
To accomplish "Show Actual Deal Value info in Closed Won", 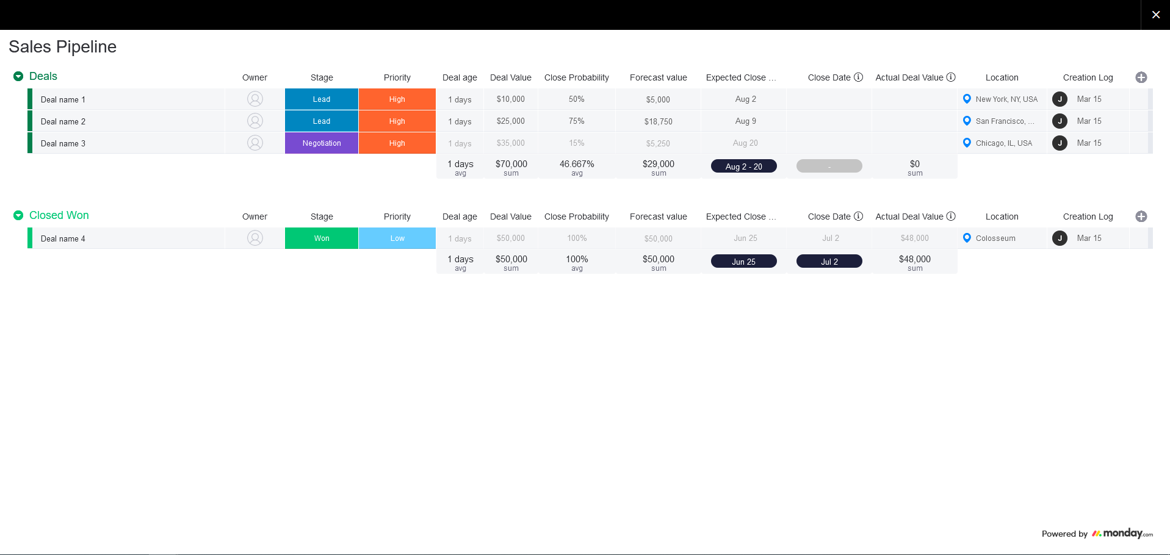I will click(x=951, y=216).
